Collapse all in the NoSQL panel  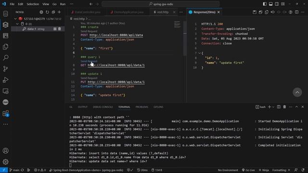53,12
